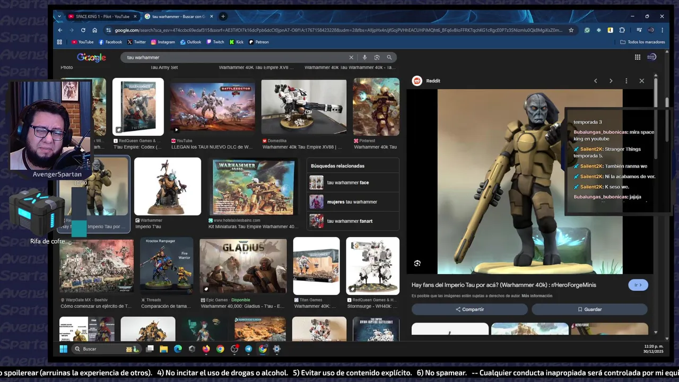Bookmark this page with the star icon
The width and height of the screenshot is (679, 382).
571,30
